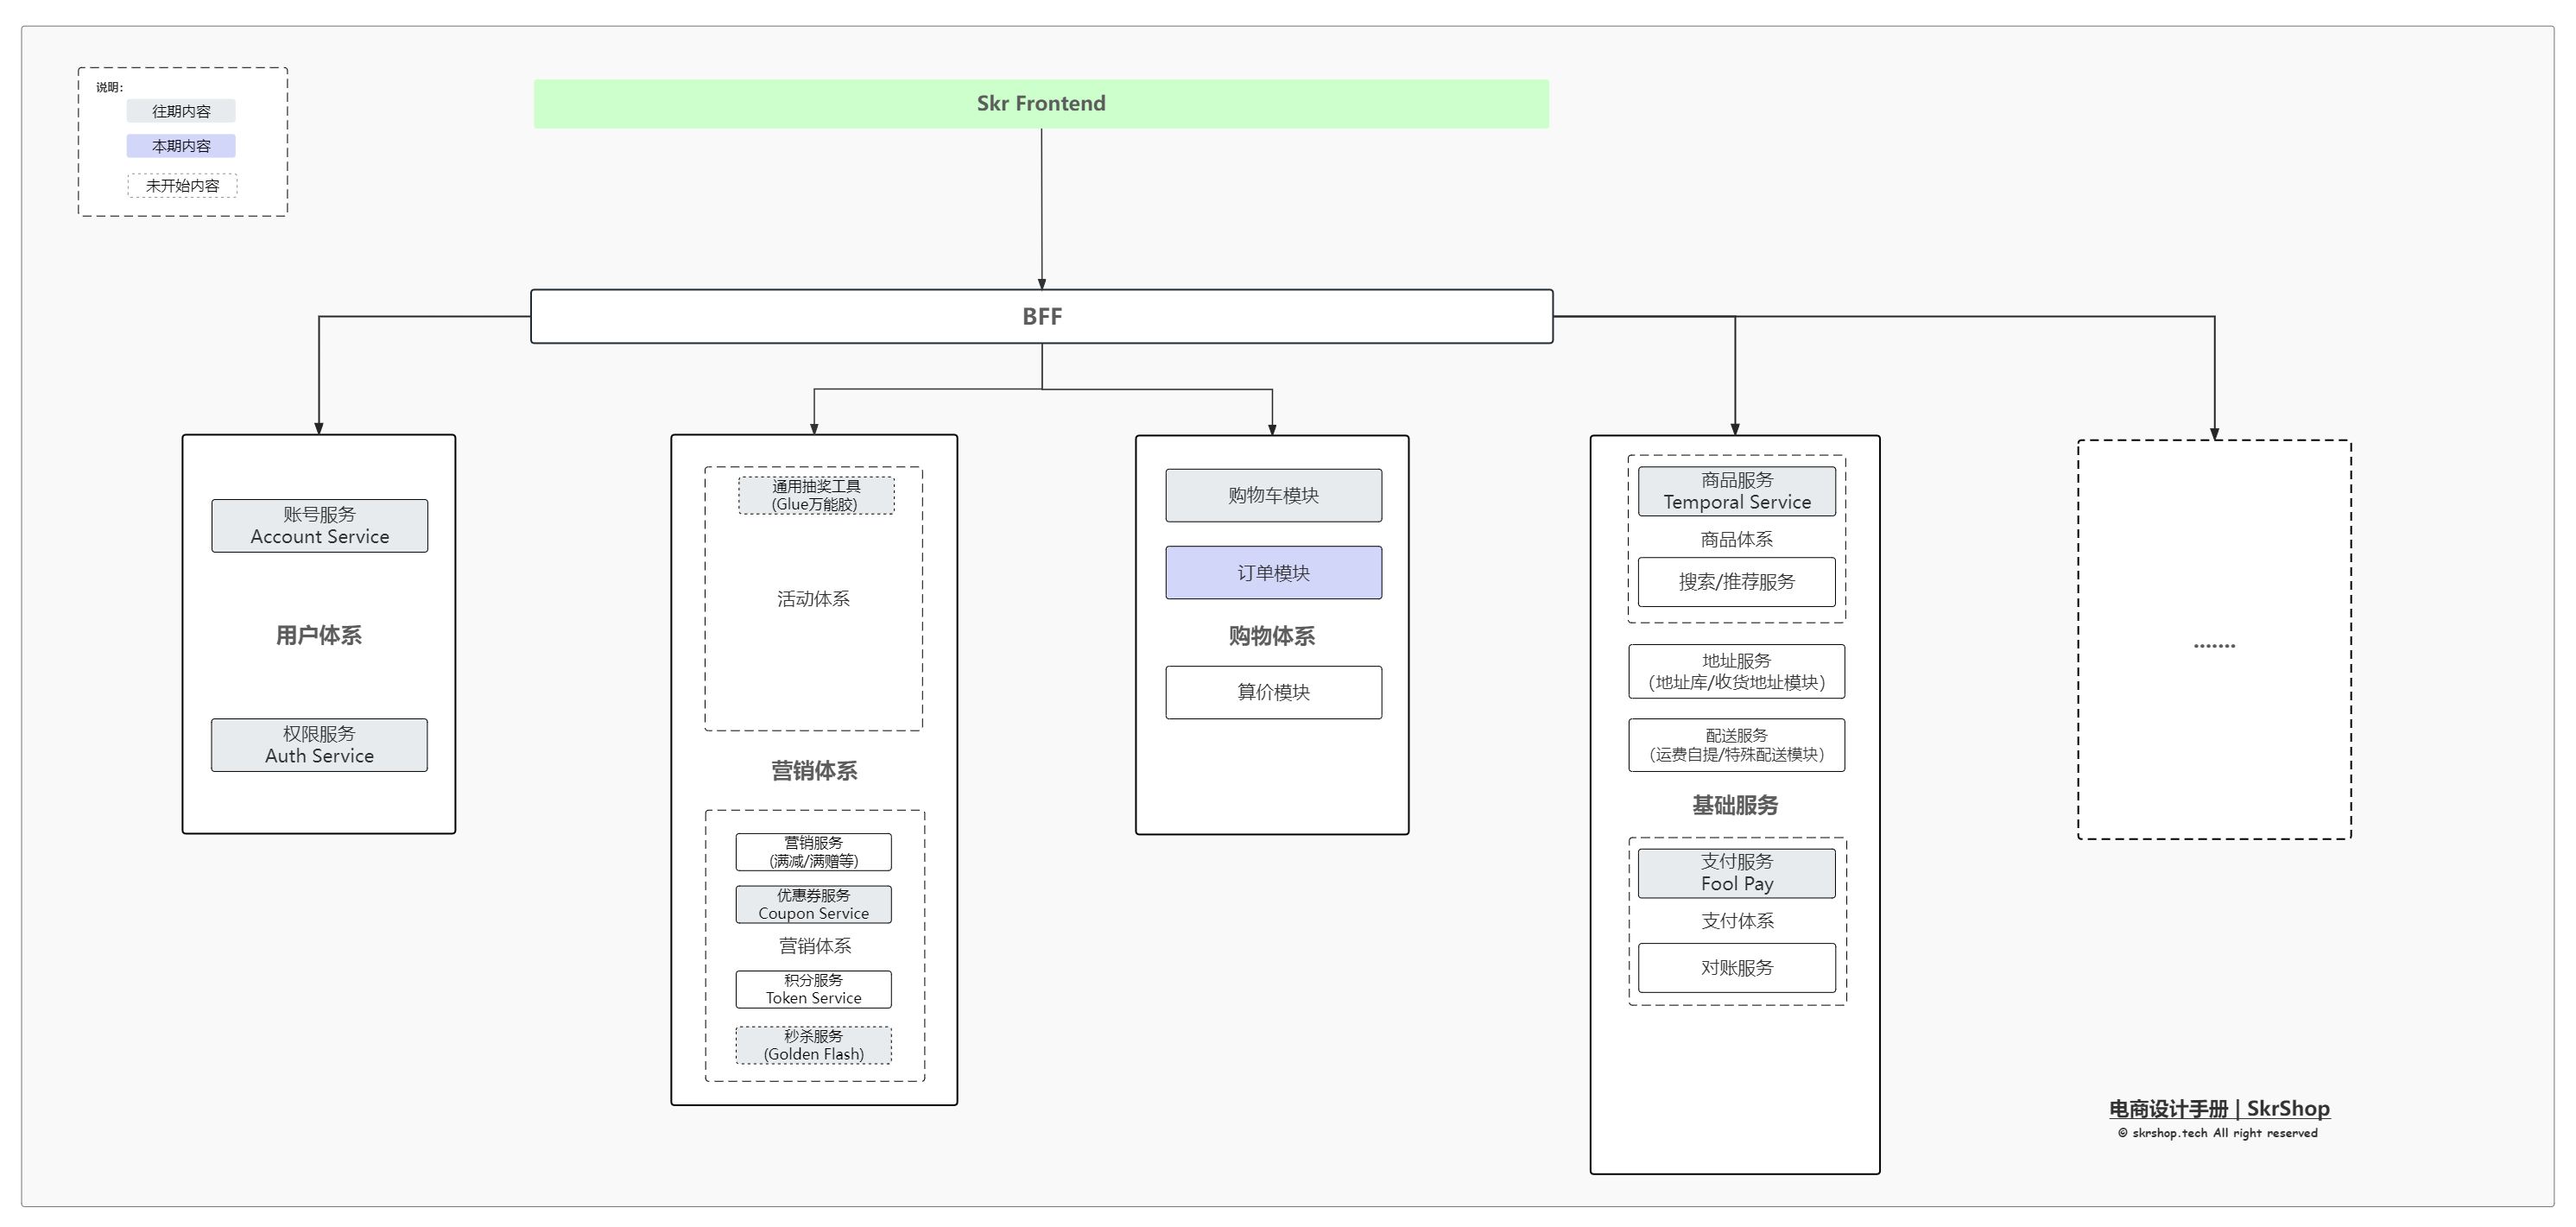Click the 本期内容 legend swatch
The width and height of the screenshot is (2576, 1227).
tap(181, 146)
